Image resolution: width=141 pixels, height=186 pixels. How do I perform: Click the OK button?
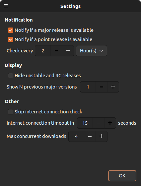point(122,176)
